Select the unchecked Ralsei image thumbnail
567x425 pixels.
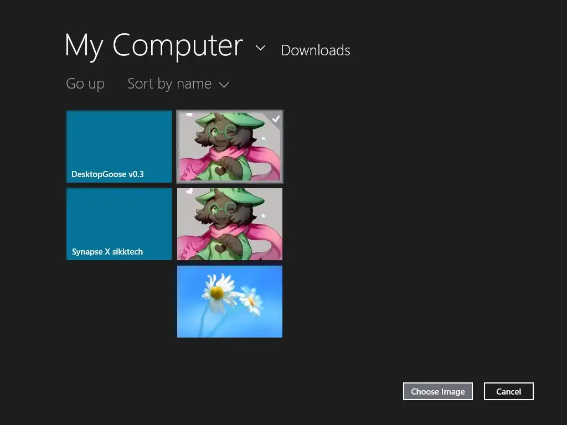230,224
